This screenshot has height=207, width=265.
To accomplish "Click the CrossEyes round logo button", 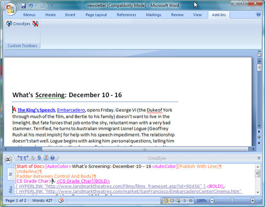I will pyautogui.click(x=8, y=159).
